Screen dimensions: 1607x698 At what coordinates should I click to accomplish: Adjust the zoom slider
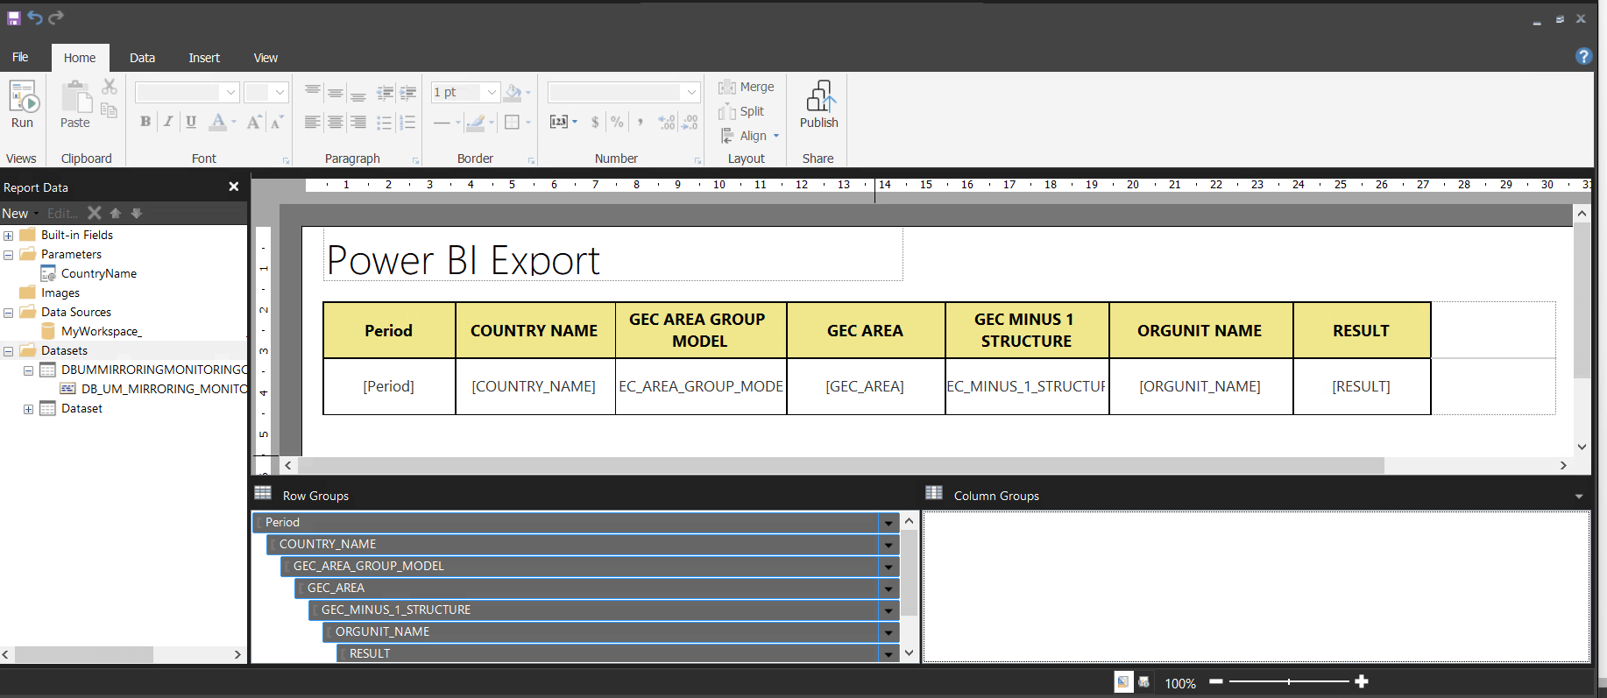(x=1289, y=681)
